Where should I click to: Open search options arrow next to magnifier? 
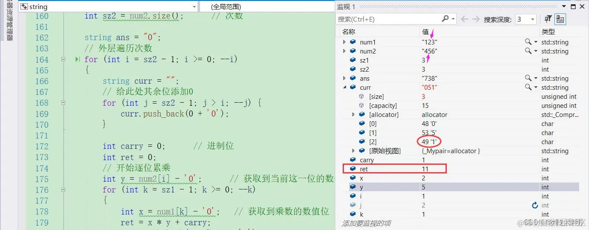coord(453,19)
